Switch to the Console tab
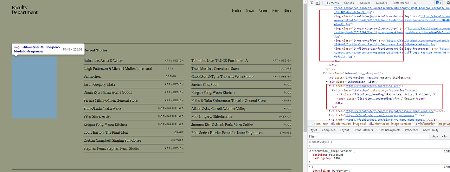This screenshot has width=450, height=172. point(349,3)
